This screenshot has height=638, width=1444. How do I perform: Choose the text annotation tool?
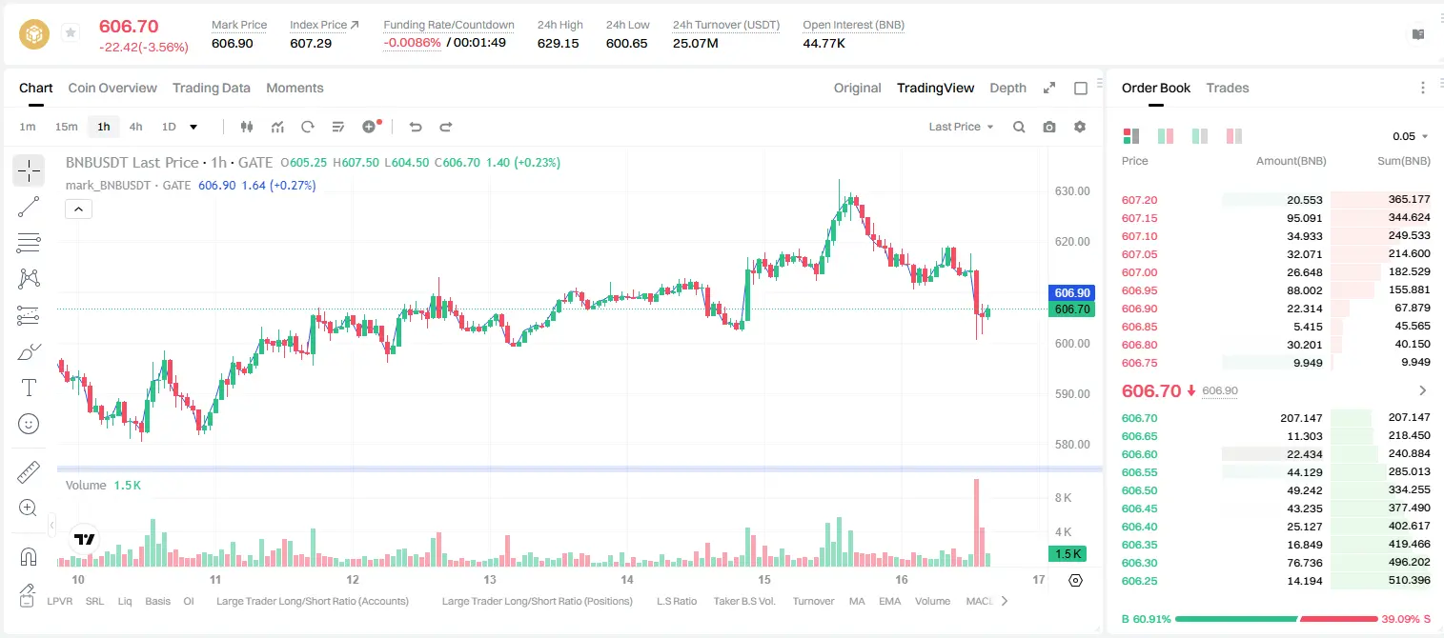pyautogui.click(x=29, y=388)
